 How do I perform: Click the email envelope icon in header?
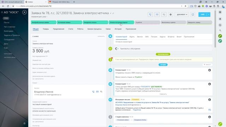pos(157,14)
